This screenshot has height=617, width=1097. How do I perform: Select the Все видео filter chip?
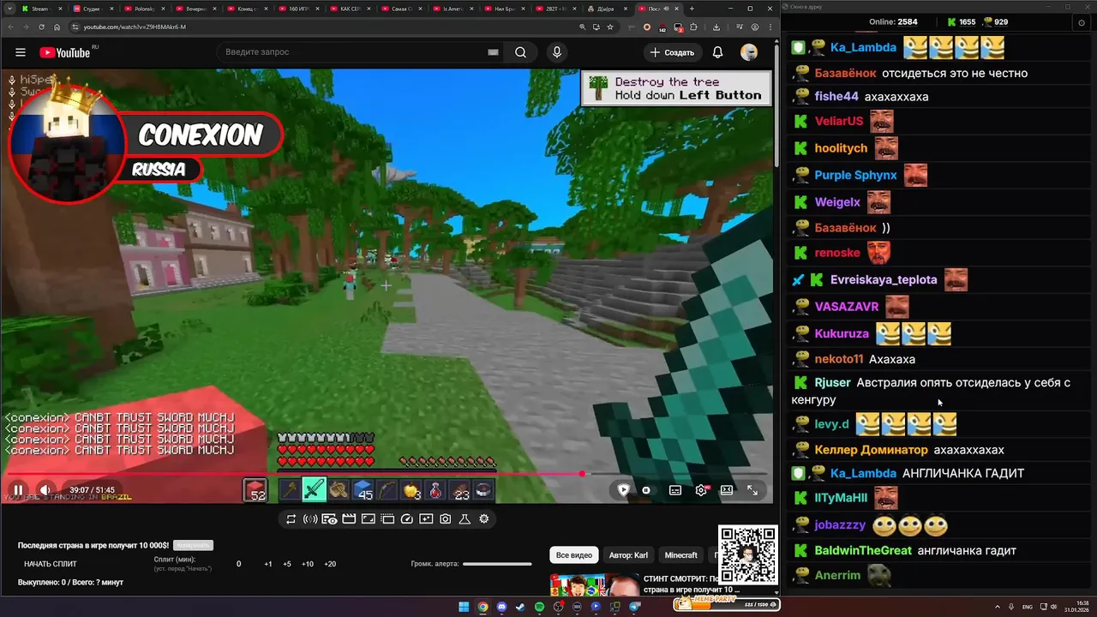[574, 555]
